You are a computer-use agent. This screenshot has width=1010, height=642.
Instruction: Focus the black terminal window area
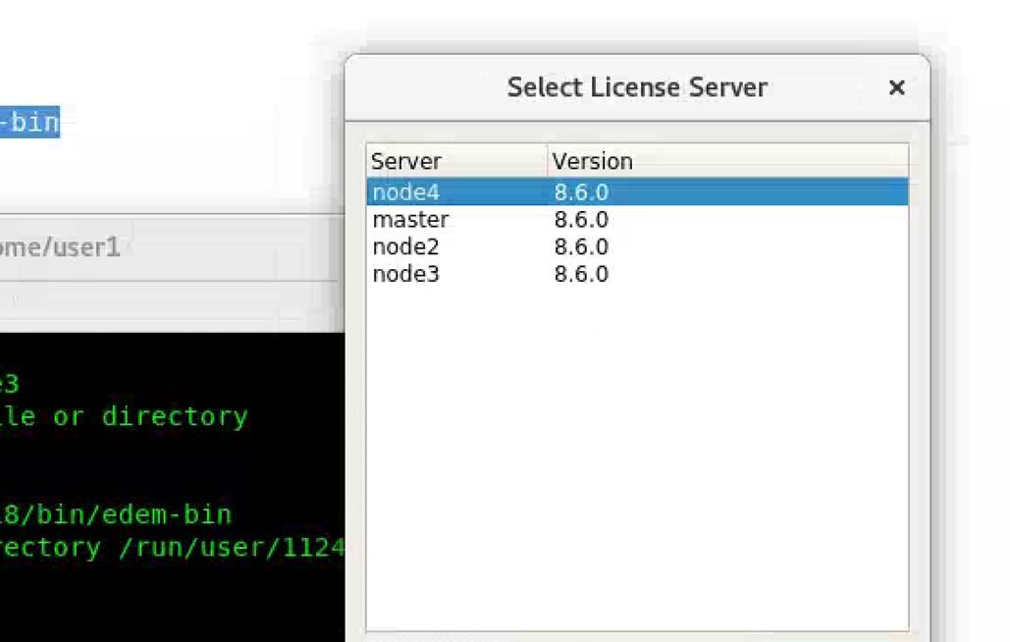coord(167,599)
